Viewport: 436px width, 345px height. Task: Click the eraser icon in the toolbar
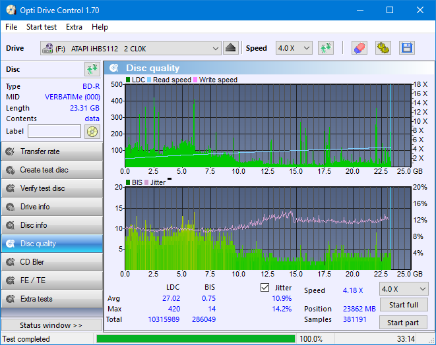(x=359, y=48)
